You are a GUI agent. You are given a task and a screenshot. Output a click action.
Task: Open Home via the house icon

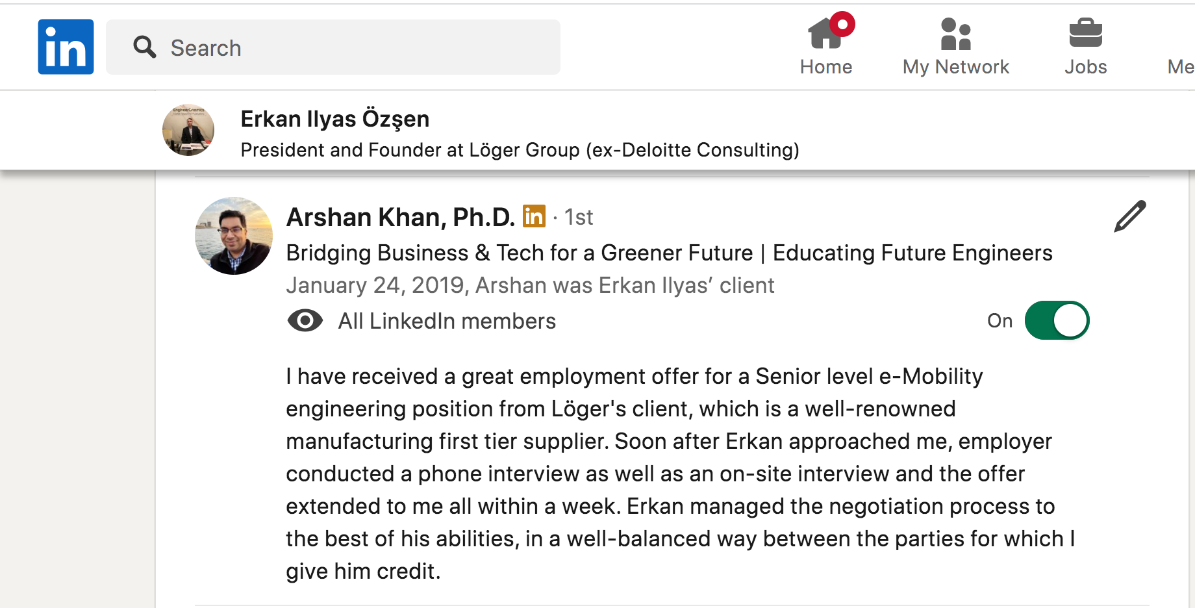pyautogui.click(x=825, y=34)
